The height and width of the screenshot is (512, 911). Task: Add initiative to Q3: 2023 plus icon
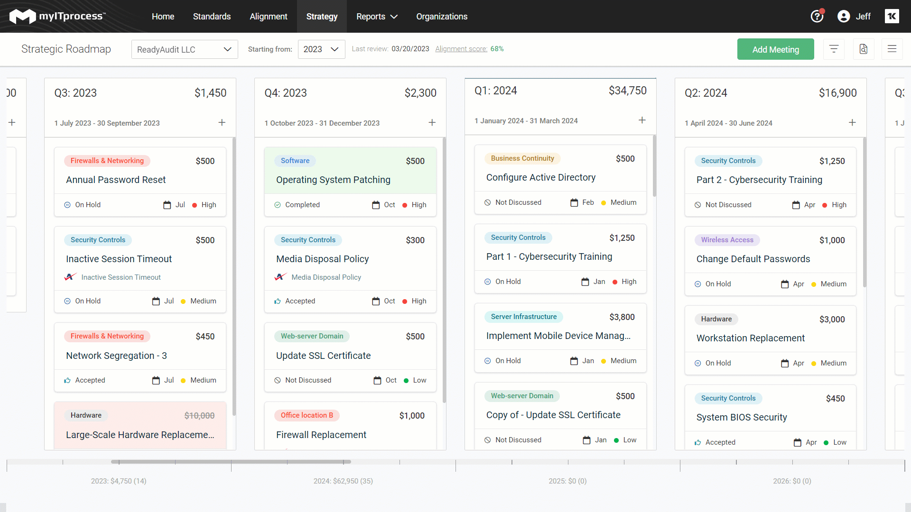222,123
